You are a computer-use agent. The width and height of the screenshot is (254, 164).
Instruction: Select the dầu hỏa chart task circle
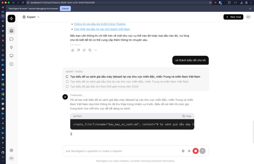tap(67, 82)
